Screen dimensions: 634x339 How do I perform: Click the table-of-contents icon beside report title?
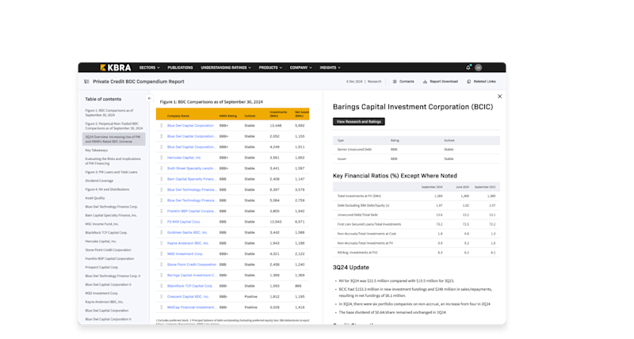tap(86, 82)
